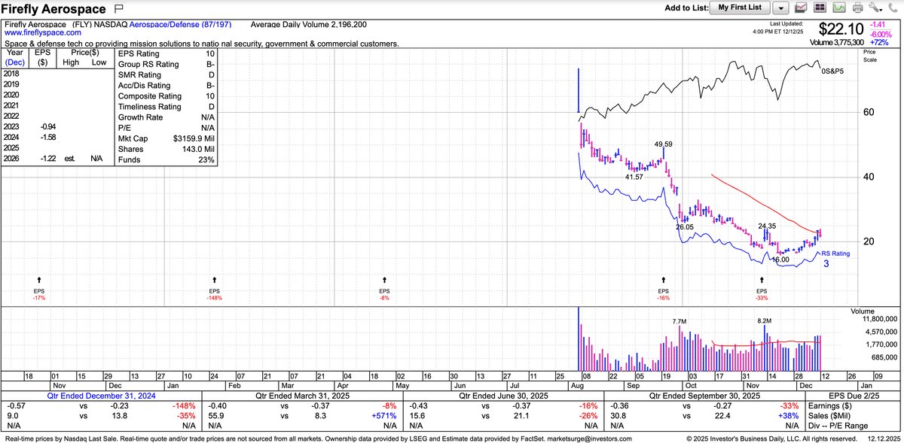
Task: Print the chart using the printer icon
Action: [x=857, y=8]
